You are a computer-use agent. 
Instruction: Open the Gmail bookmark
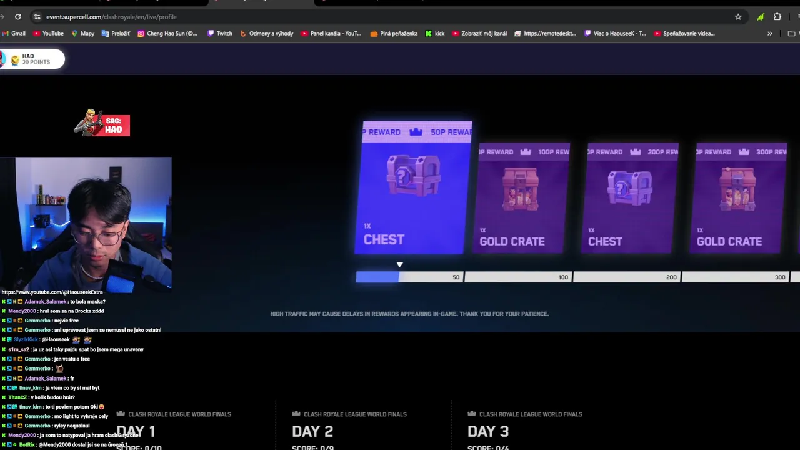(14, 34)
